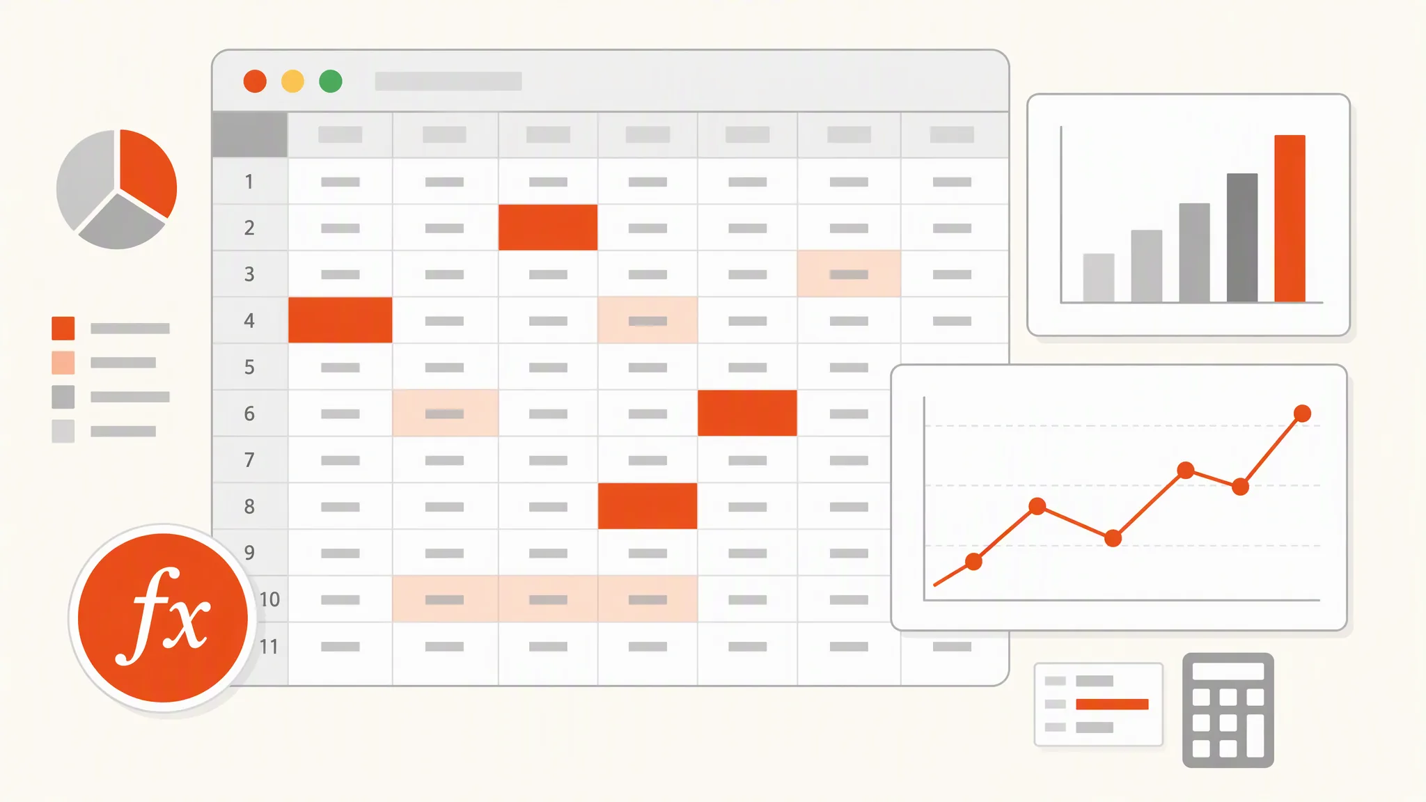
Task: Click the lowest dot on the line chart
Action: pyautogui.click(x=973, y=562)
